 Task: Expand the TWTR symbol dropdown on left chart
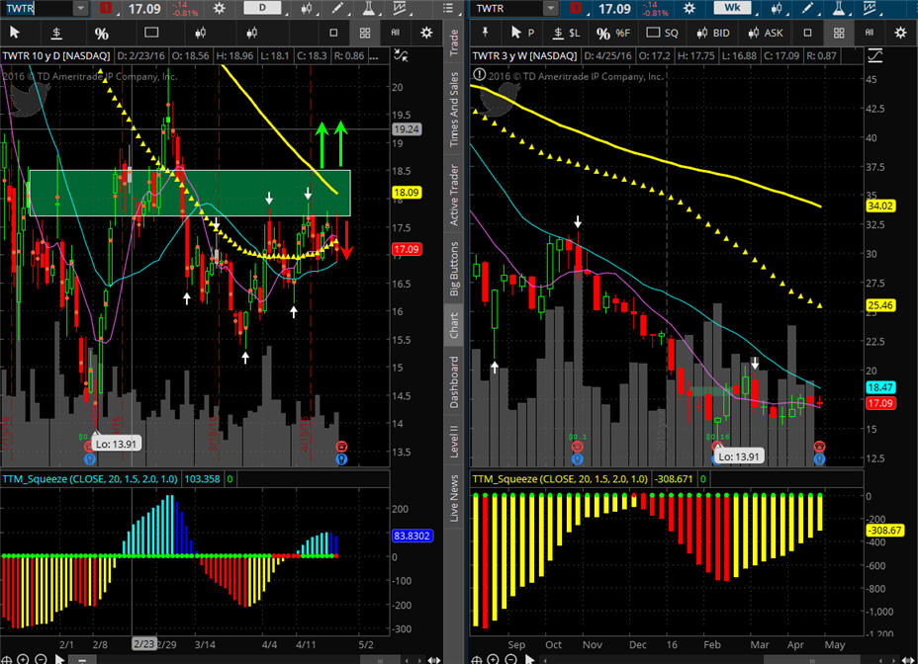click(x=78, y=8)
